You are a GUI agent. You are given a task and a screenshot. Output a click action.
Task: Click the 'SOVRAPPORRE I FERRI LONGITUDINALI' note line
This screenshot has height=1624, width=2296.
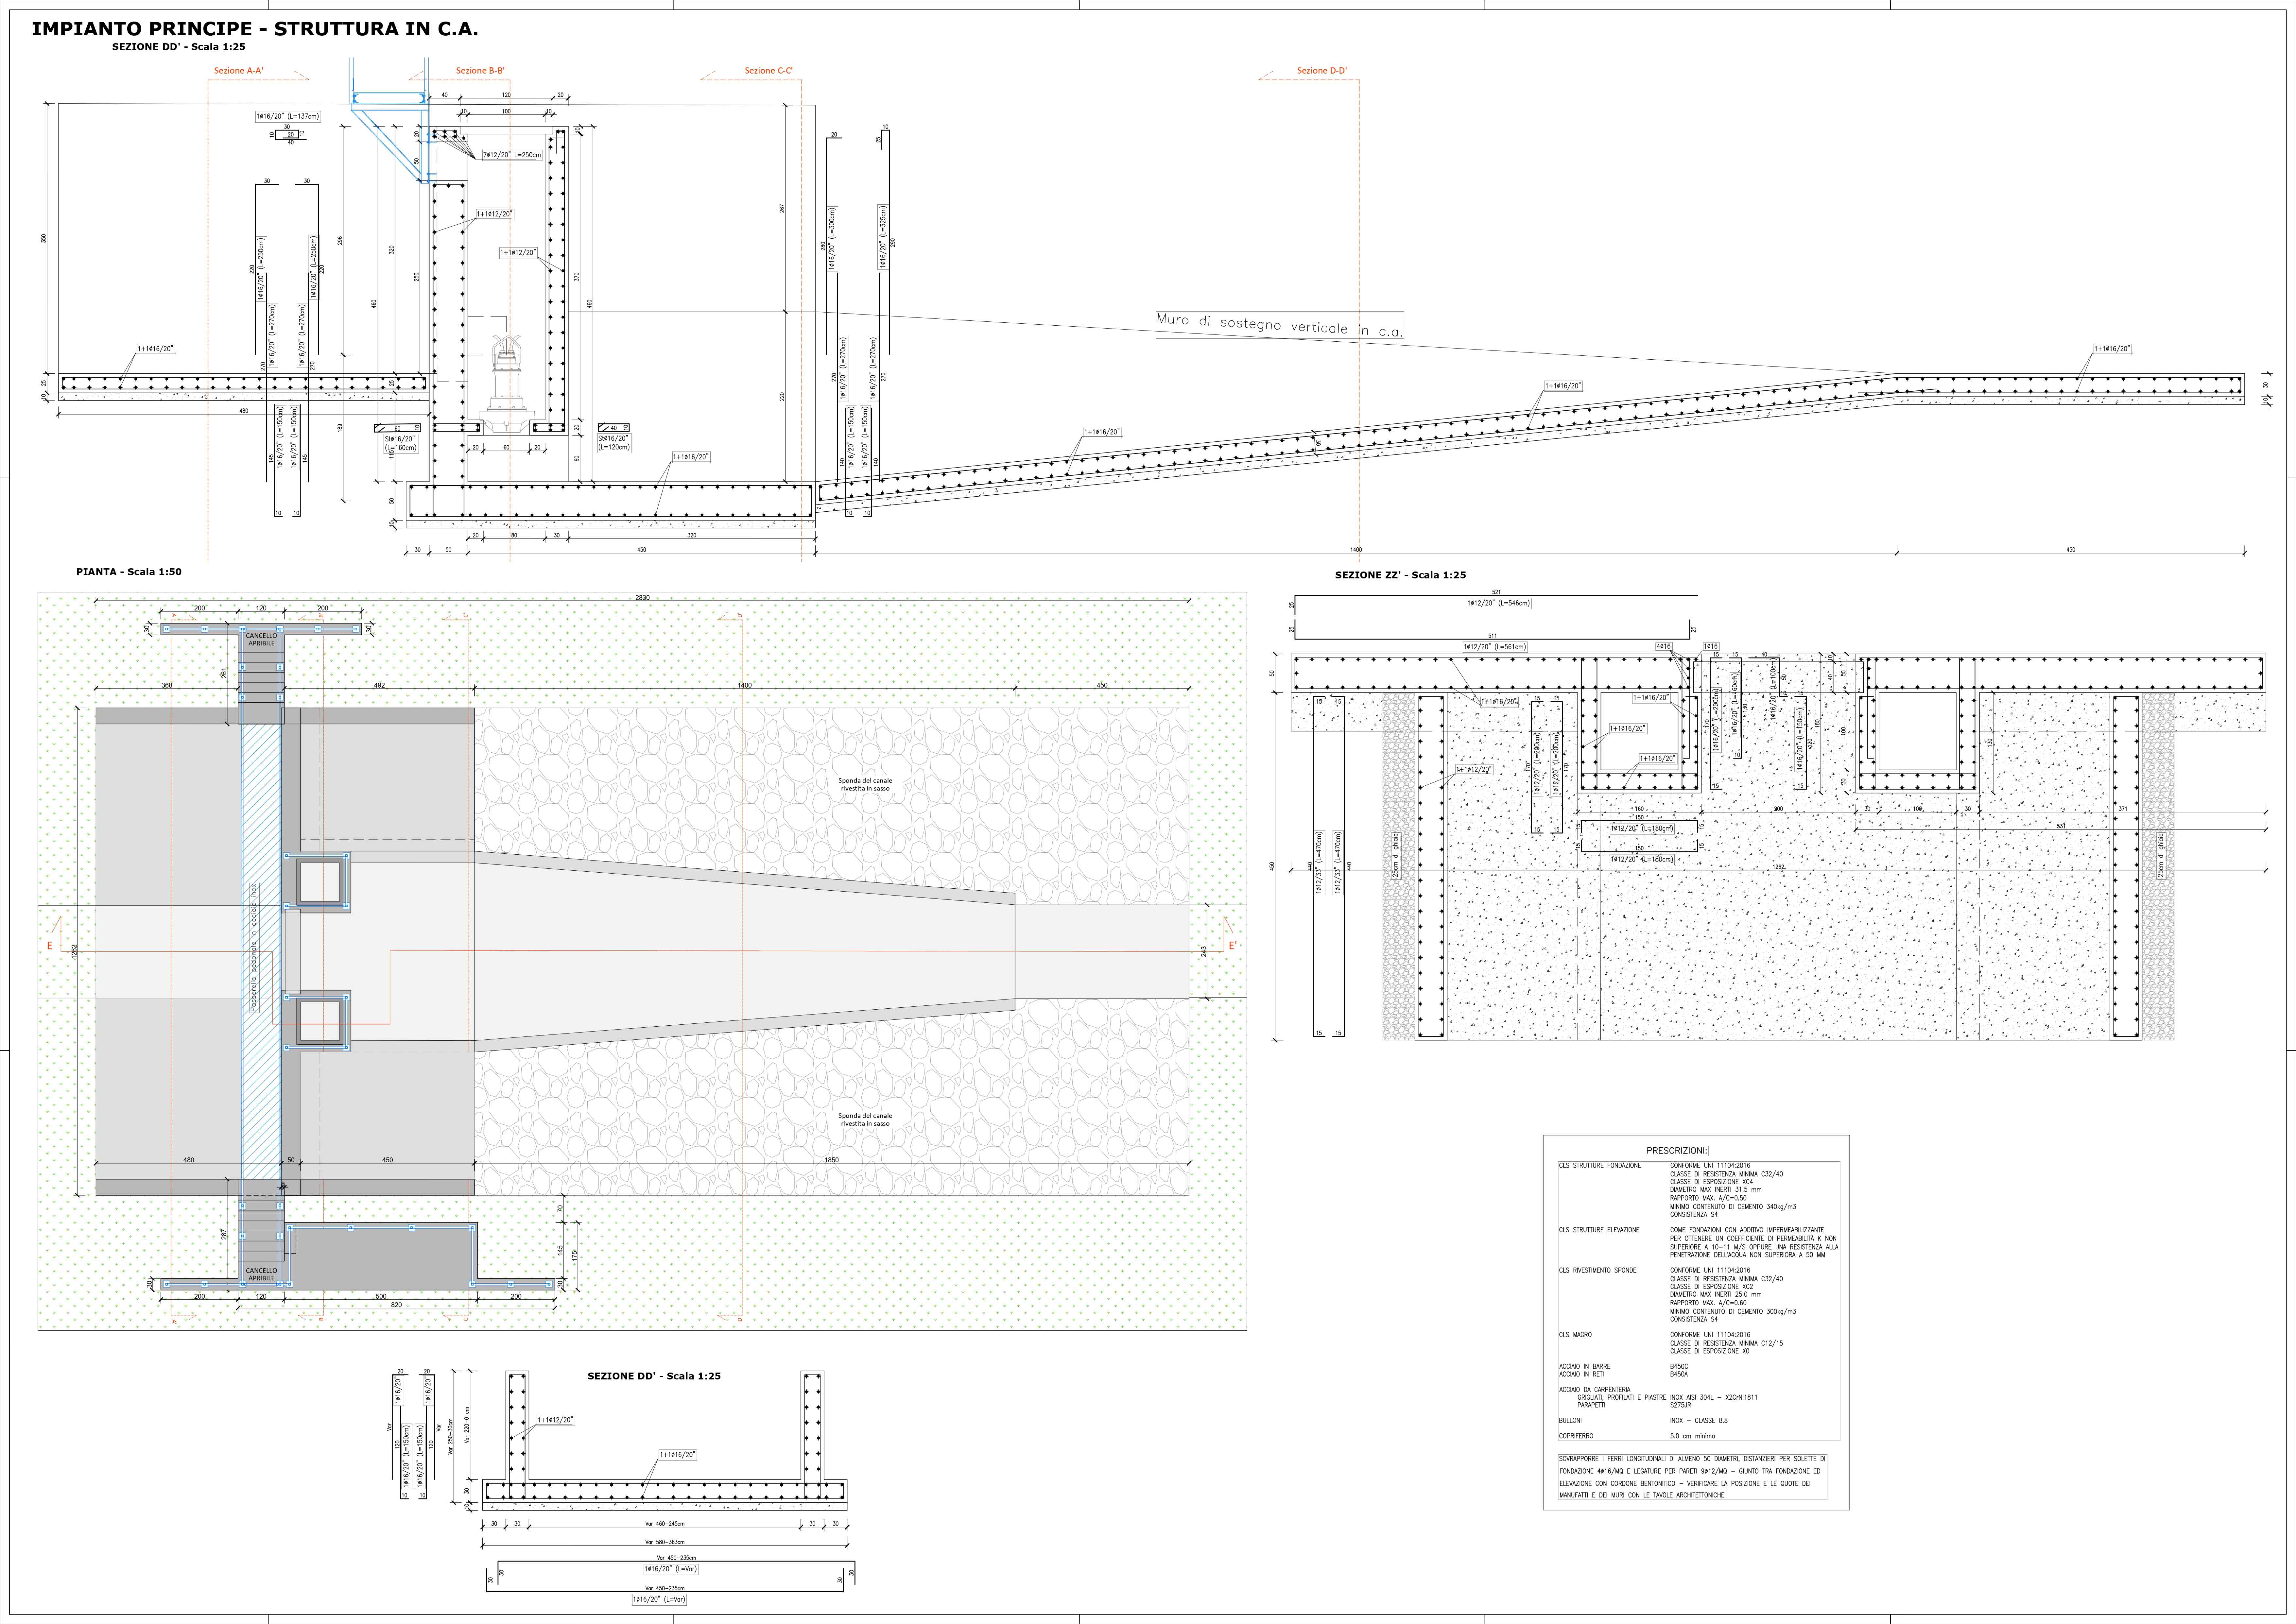(1692, 1459)
